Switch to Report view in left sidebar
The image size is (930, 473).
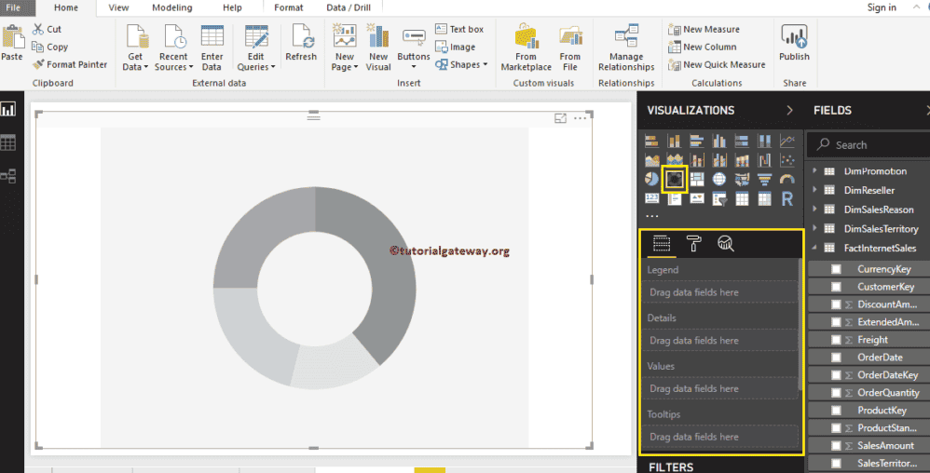click(x=8, y=109)
